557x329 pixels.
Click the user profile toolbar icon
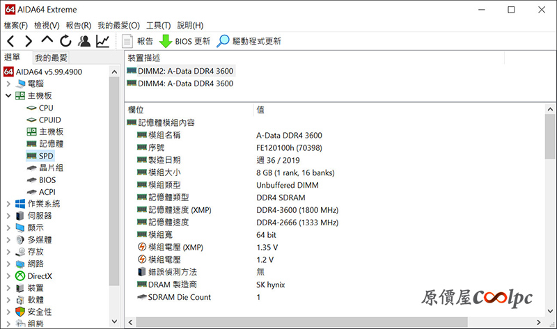[84, 41]
